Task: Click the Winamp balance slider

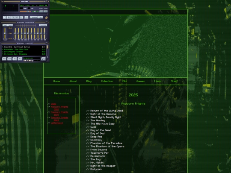Action: click(35, 12)
